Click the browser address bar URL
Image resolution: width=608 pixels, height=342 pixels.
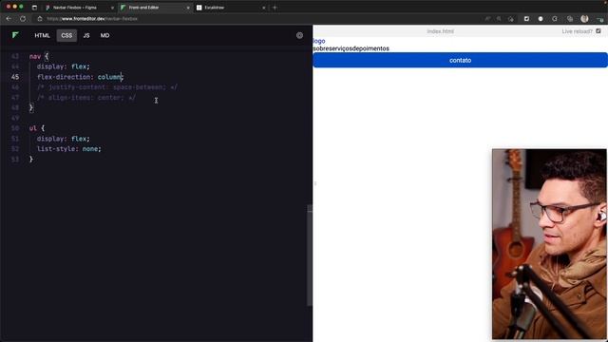[x=92, y=19]
